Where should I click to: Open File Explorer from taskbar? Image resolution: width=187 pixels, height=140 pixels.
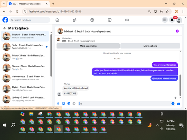(x=31, y=114)
